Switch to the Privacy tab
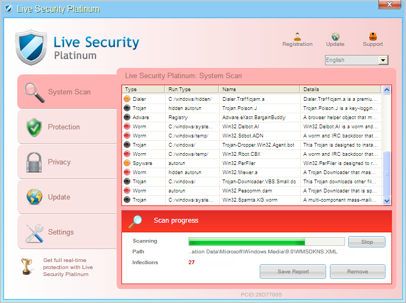 click(x=67, y=162)
